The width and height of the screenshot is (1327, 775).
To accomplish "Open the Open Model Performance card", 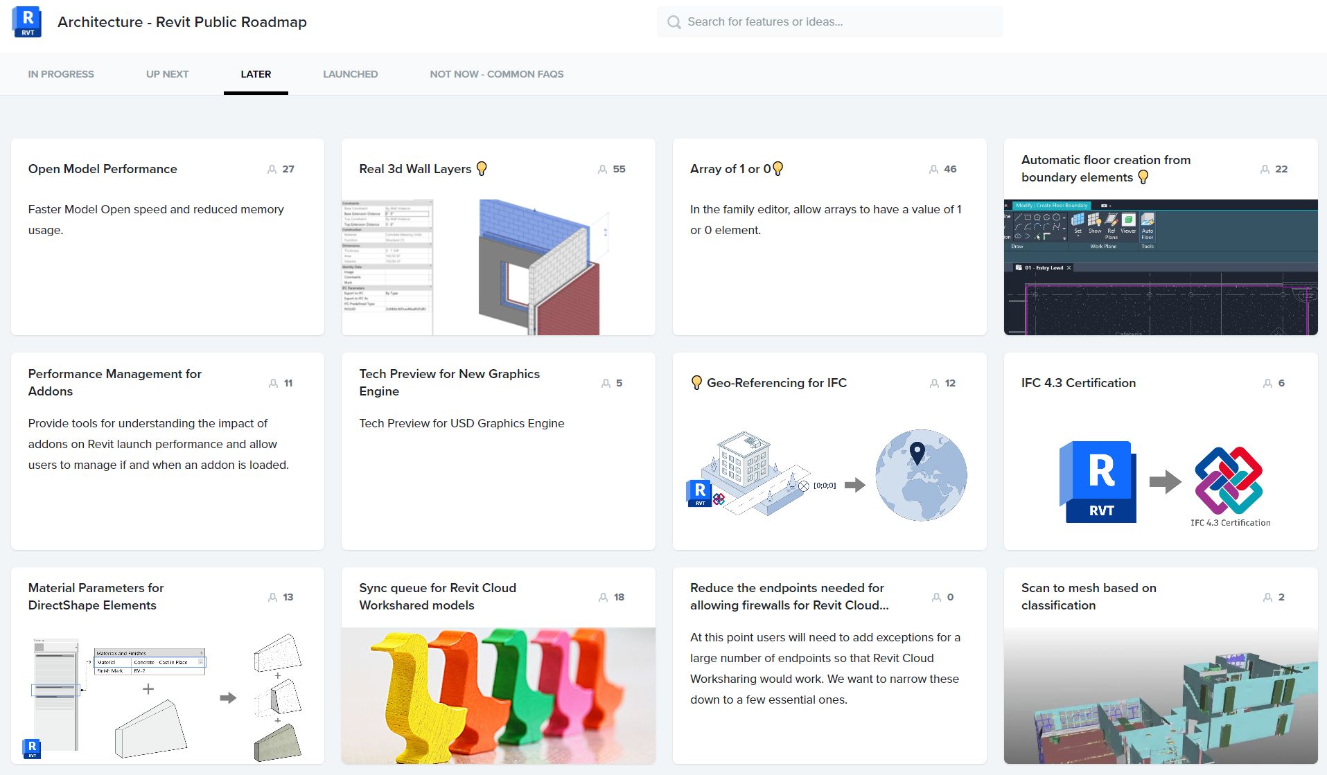I will 103,169.
